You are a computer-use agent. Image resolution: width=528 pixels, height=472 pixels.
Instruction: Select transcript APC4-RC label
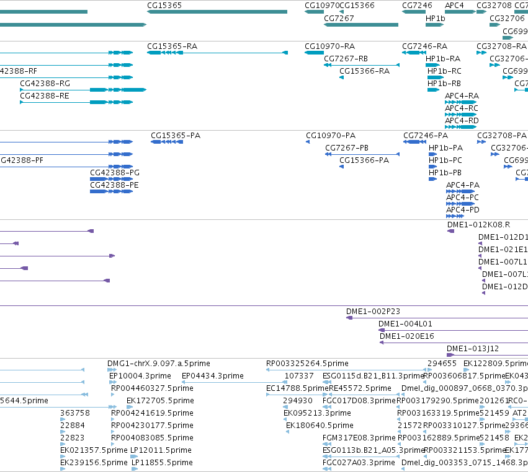462,108
